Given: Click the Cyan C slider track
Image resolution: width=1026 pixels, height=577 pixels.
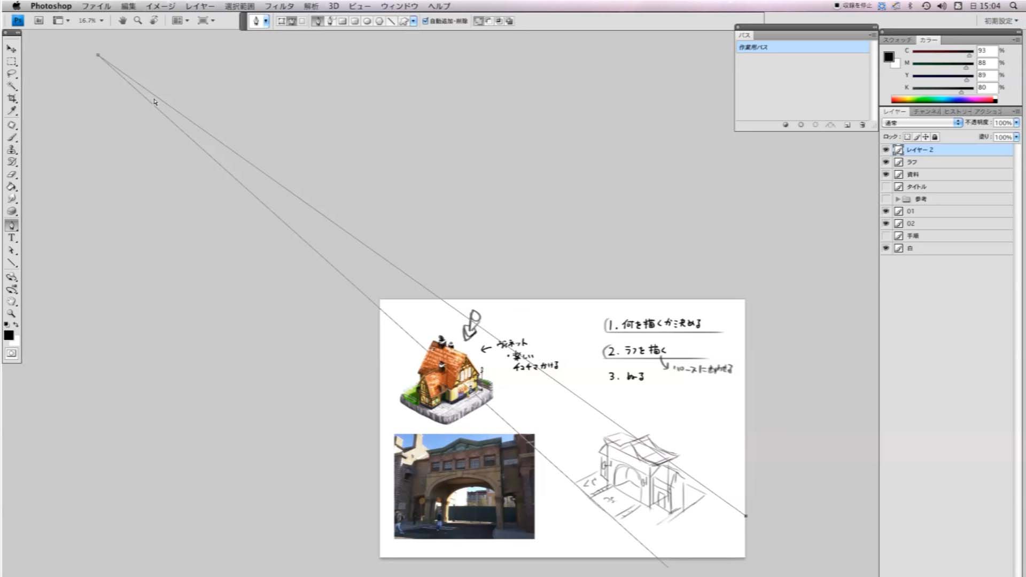Looking at the screenshot, I should (x=943, y=51).
